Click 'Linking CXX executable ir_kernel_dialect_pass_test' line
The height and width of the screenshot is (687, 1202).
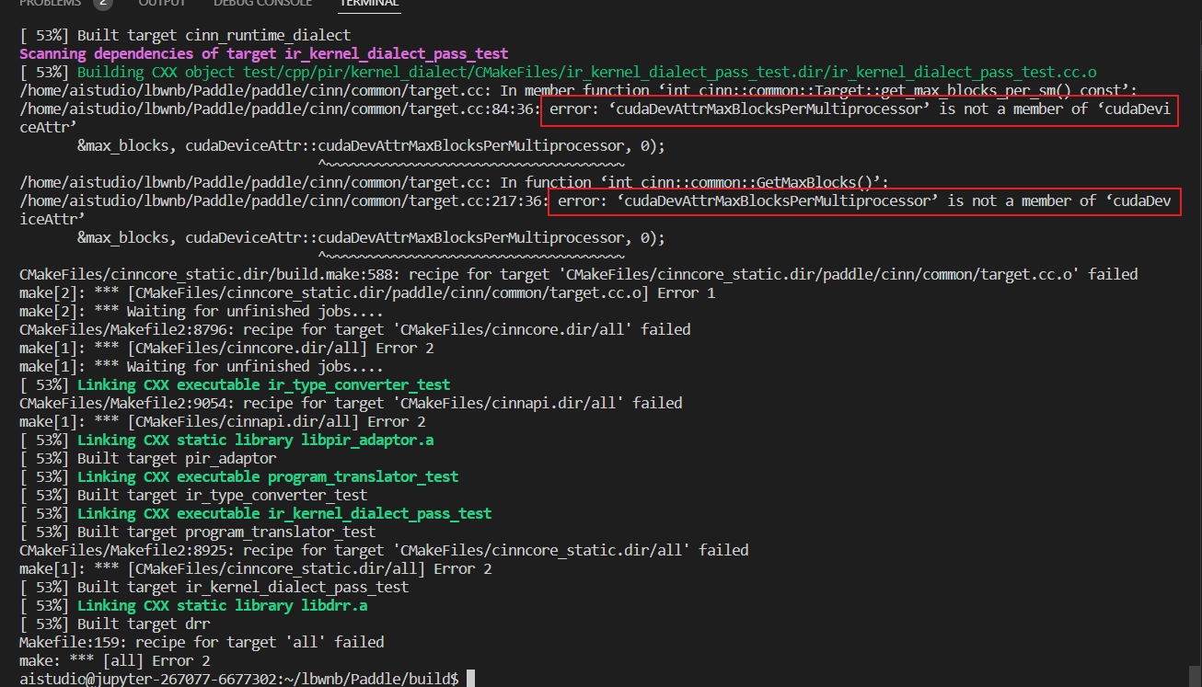point(256,514)
